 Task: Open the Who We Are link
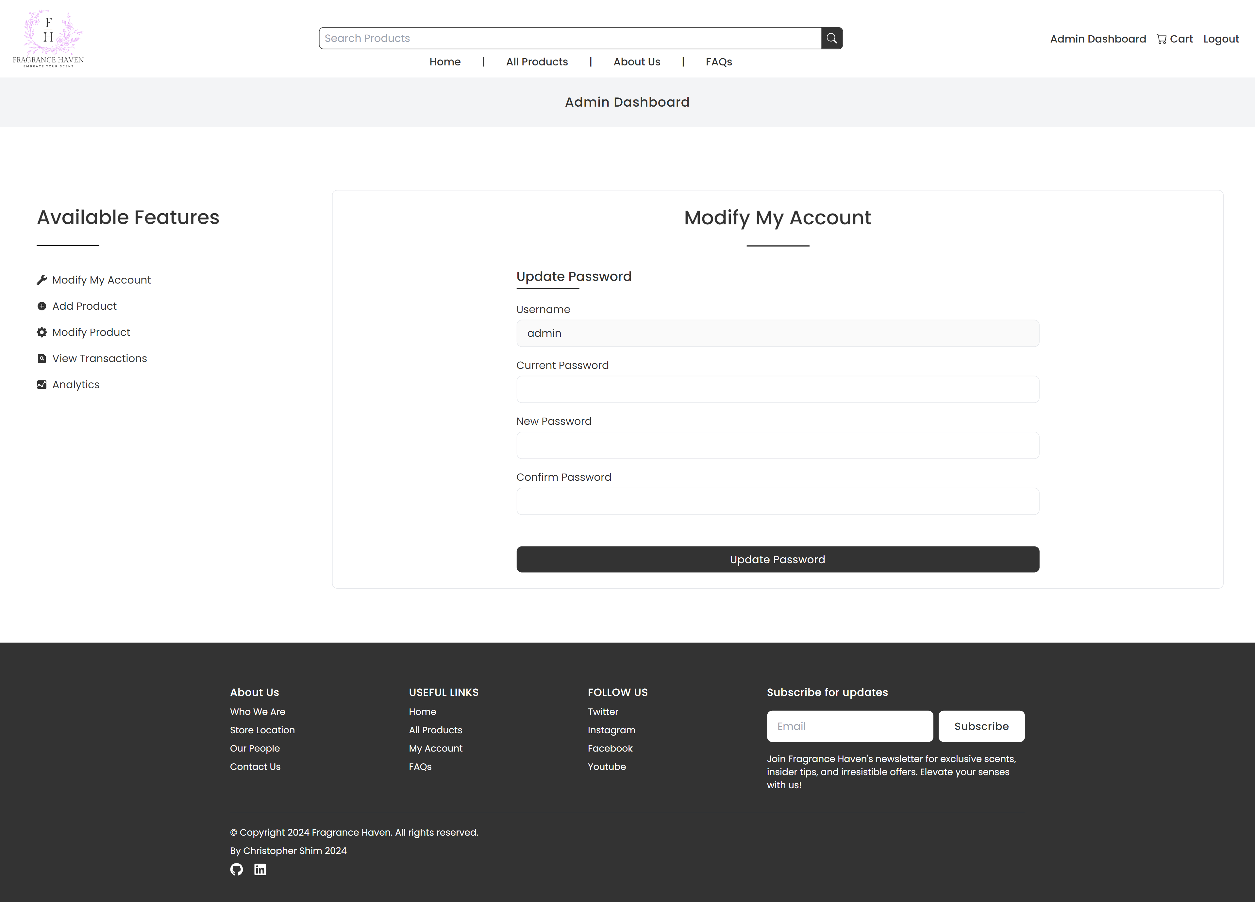pyautogui.click(x=257, y=712)
